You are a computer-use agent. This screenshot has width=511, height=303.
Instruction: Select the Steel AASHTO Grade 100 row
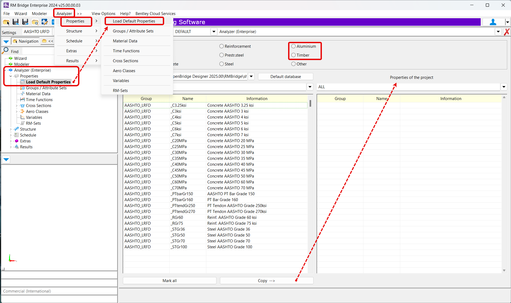click(x=215, y=247)
